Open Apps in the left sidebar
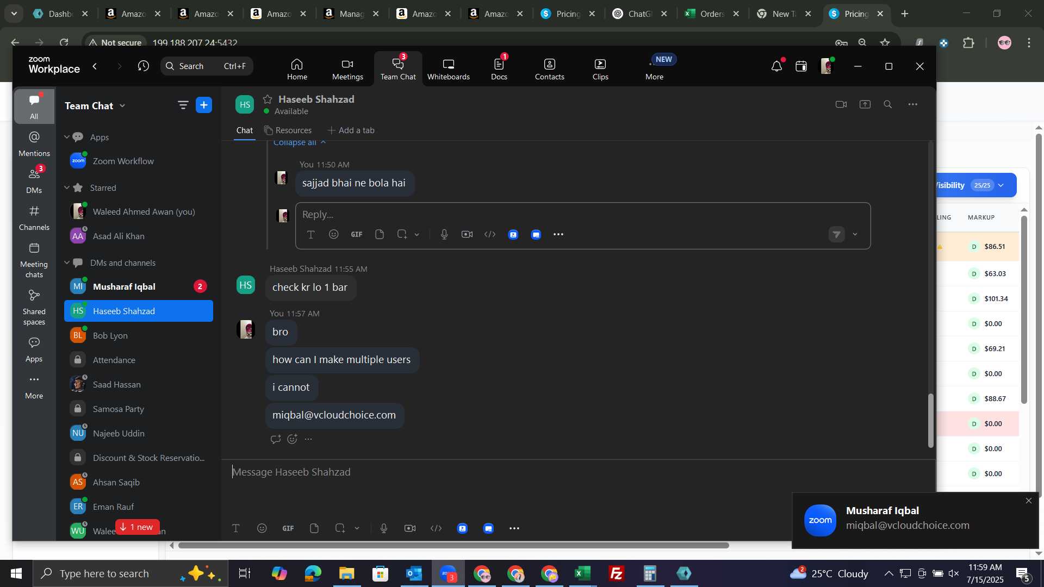Screen dimensions: 1044x587 click(34, 349)
